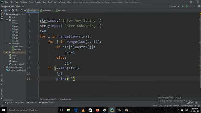Open the Help menu
The height and width of the screenshot is (113, 201).
pos(69,2)
